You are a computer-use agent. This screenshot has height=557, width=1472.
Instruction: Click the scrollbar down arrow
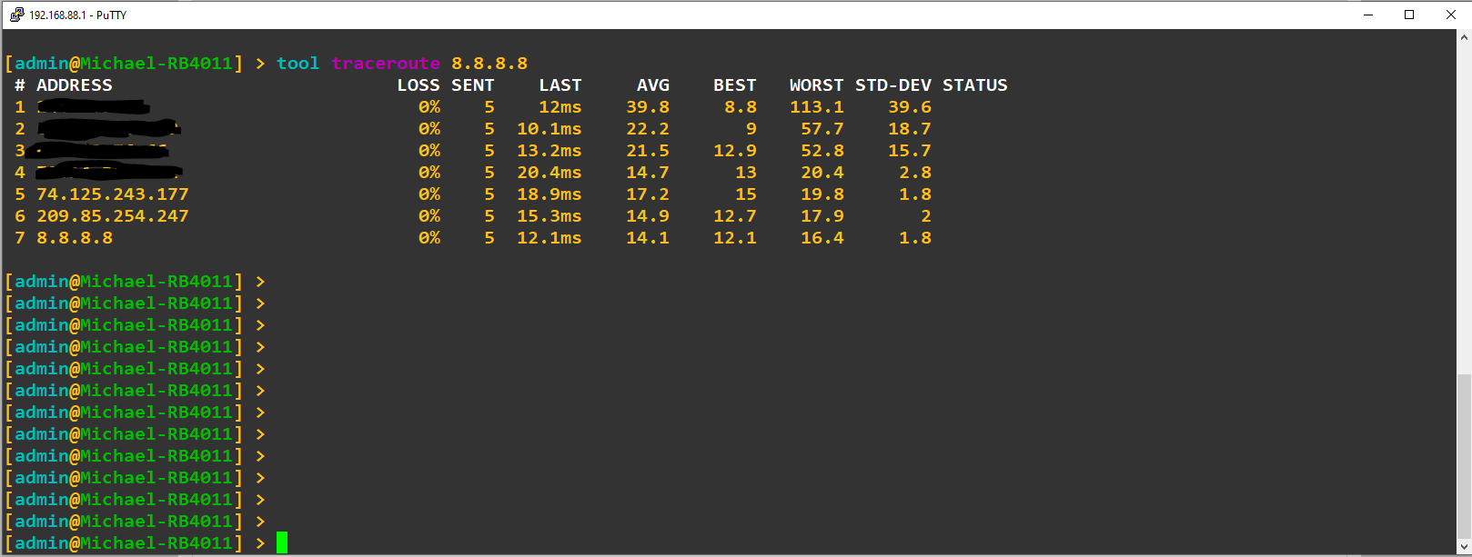tap(1464, 548)
